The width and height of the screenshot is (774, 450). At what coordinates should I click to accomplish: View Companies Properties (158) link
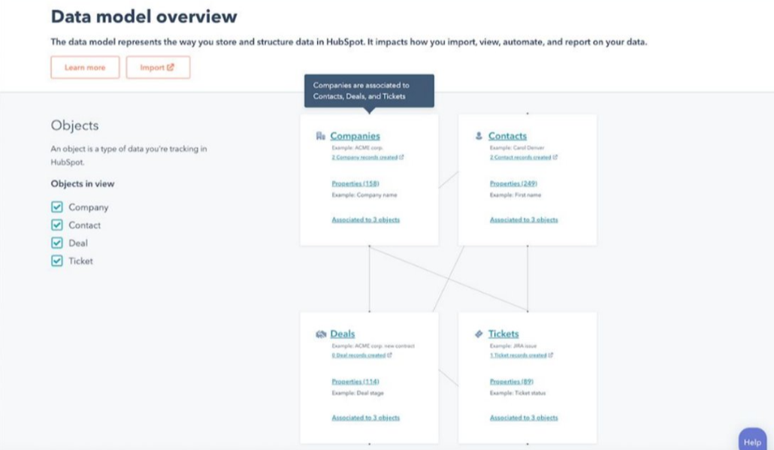(x=355, y=183)
